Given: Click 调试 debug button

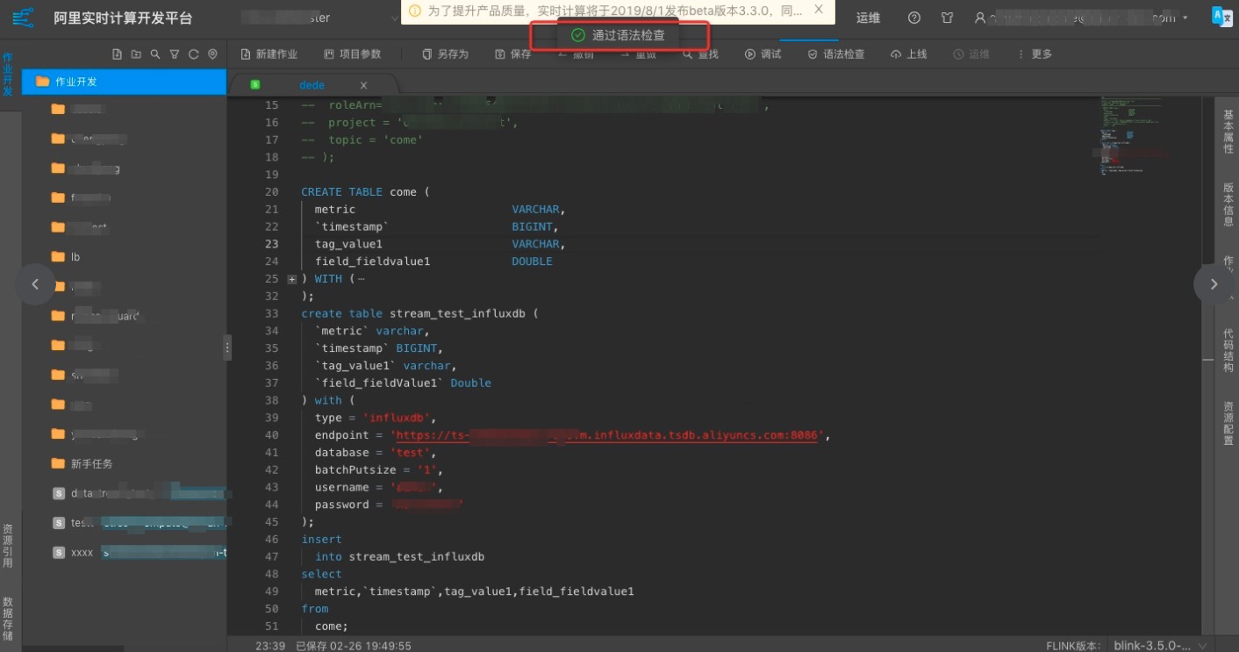Looking at the screenshot, I should [763, 54].
